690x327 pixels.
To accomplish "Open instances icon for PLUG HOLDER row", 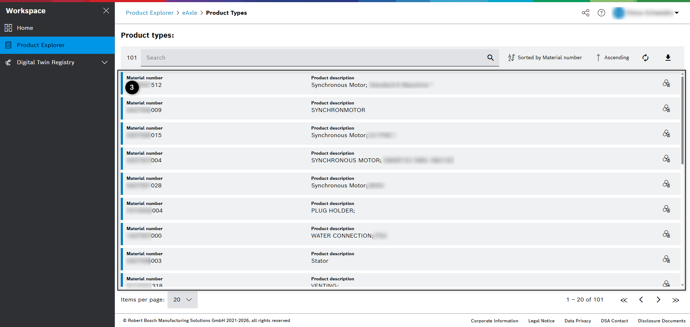I will tap(666, 209).
